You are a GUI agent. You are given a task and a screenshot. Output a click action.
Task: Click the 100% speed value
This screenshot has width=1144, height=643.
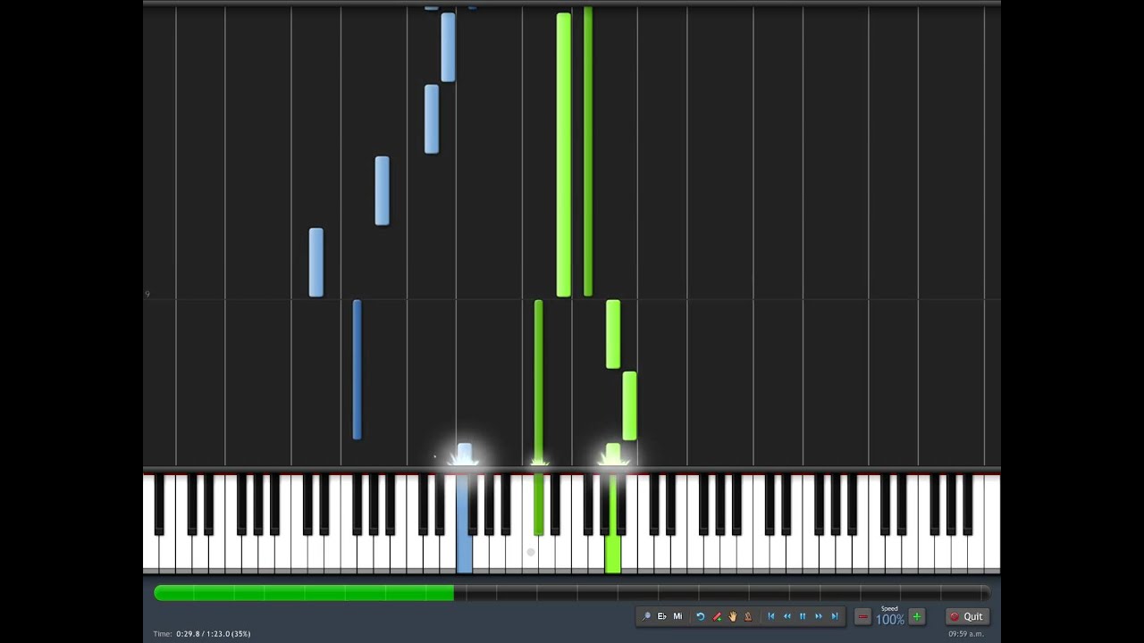click(x=889, y=619)
